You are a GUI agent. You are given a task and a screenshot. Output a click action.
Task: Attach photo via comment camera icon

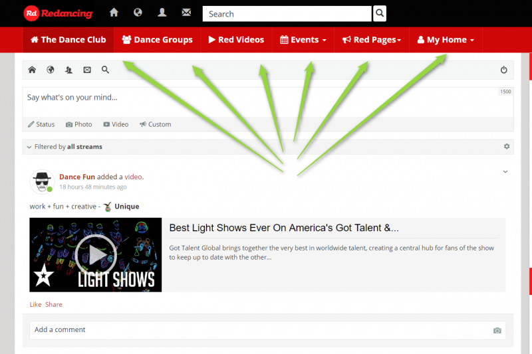click(x=497, y=330)
